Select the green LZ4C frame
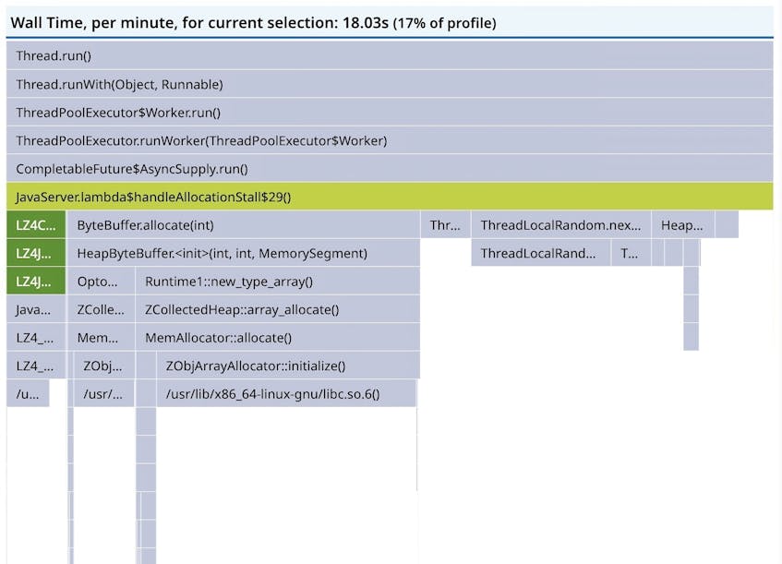Screen dimensions: 782x564 tap(35, 224)
